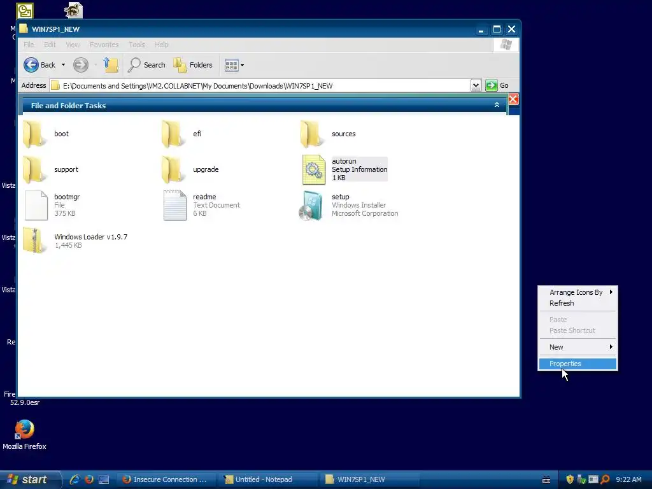Select the Windows Loader v1.9.7 zip icon

pos(34,240)
